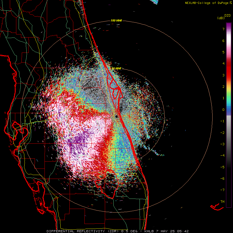The width and height of the screenshot is (233, 233).
Task: Click the purple top of the color bar
Action: coord(229,25)
